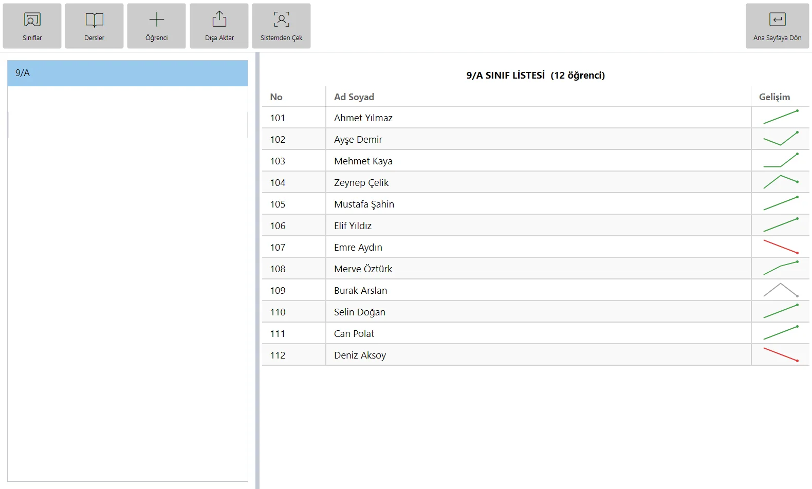Select student Can Polat
The width and height of the screenshot is (812, 489).
click(354, 334)
